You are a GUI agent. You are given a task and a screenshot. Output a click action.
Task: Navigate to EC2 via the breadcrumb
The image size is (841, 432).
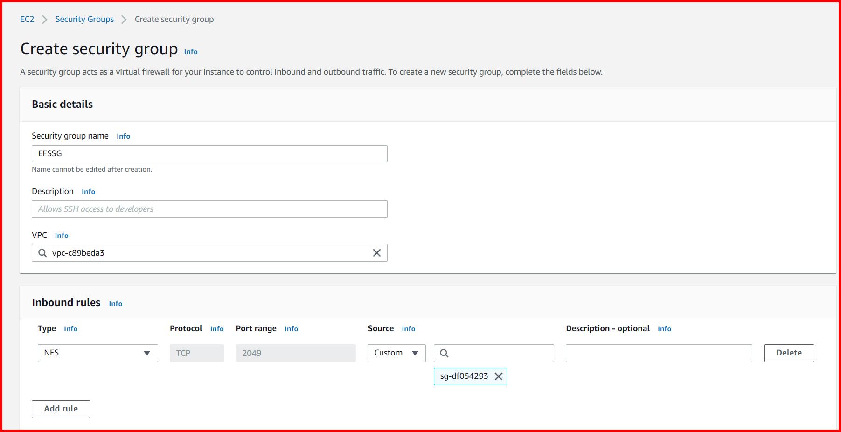point(27,19)
